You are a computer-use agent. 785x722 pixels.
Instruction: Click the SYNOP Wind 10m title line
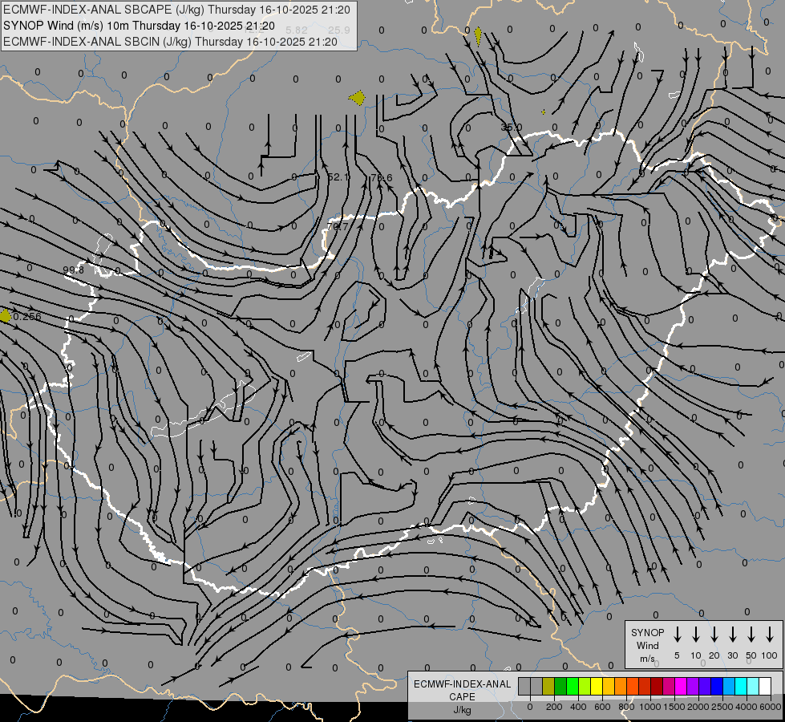click(x=139, y=26)
